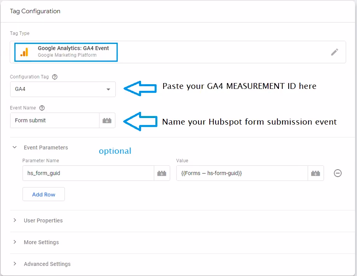Remove the hs_form_guid parameter row

pos(338,173)
